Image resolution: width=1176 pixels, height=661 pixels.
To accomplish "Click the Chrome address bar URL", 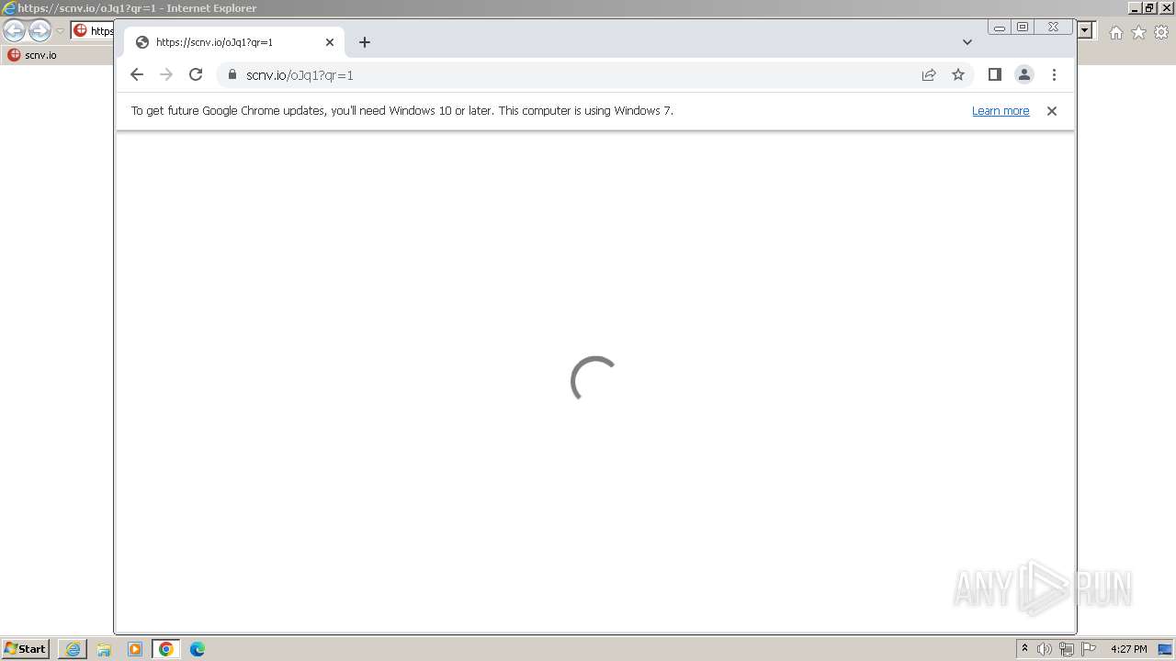I will (300, 75).
